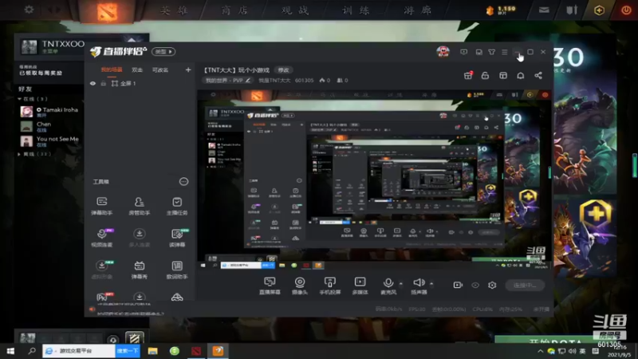This screenshot has height=359, width=638.
Task: Open the 弹幕助手 danmaku assistant tool
Action: click(102, 206)
